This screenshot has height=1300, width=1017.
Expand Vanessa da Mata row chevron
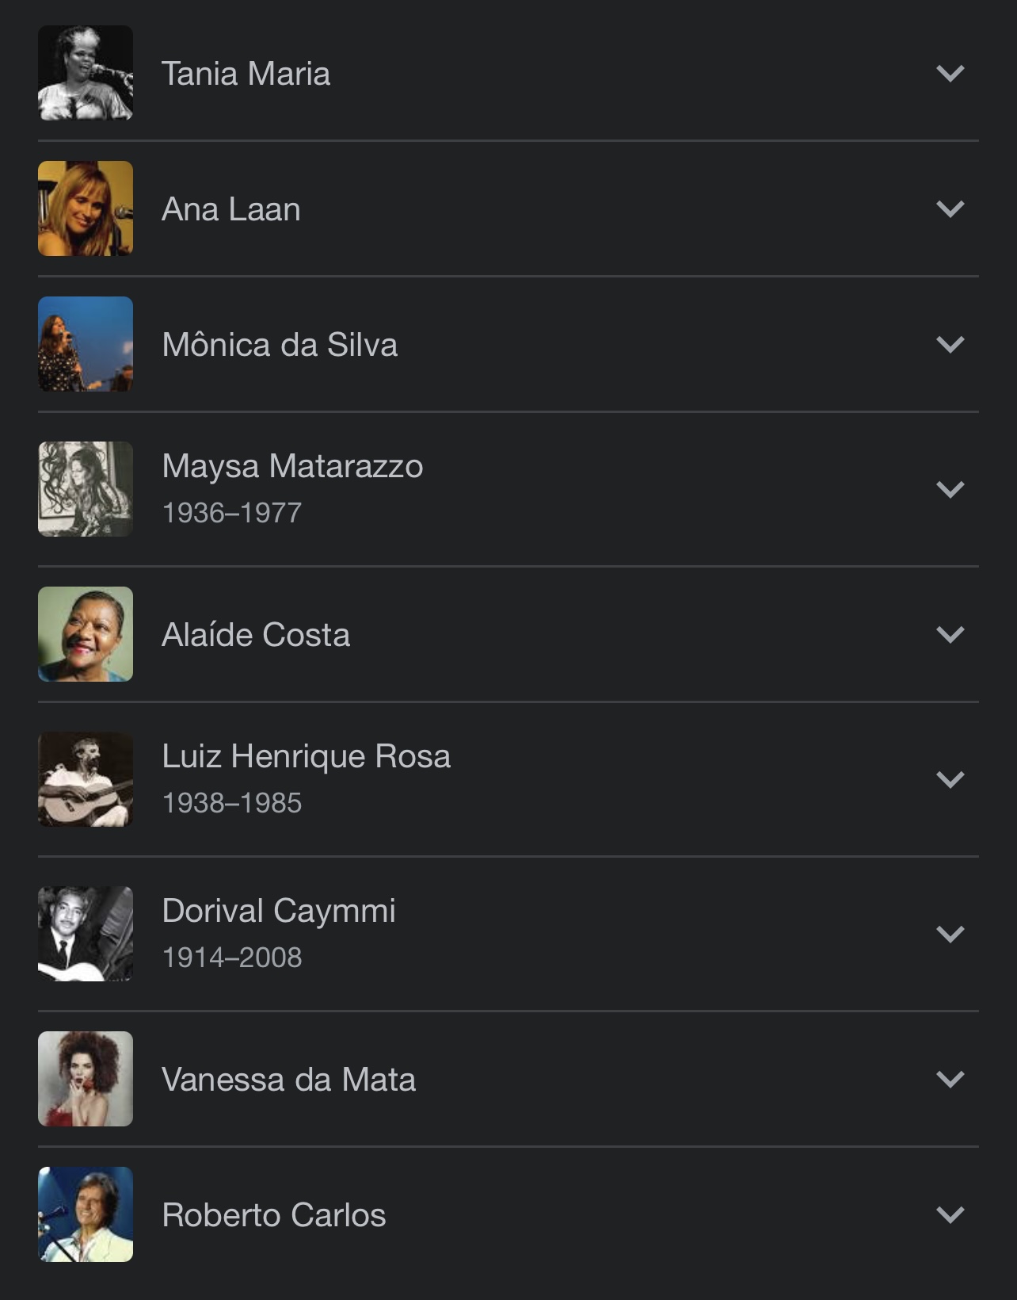coord(950,1080)
